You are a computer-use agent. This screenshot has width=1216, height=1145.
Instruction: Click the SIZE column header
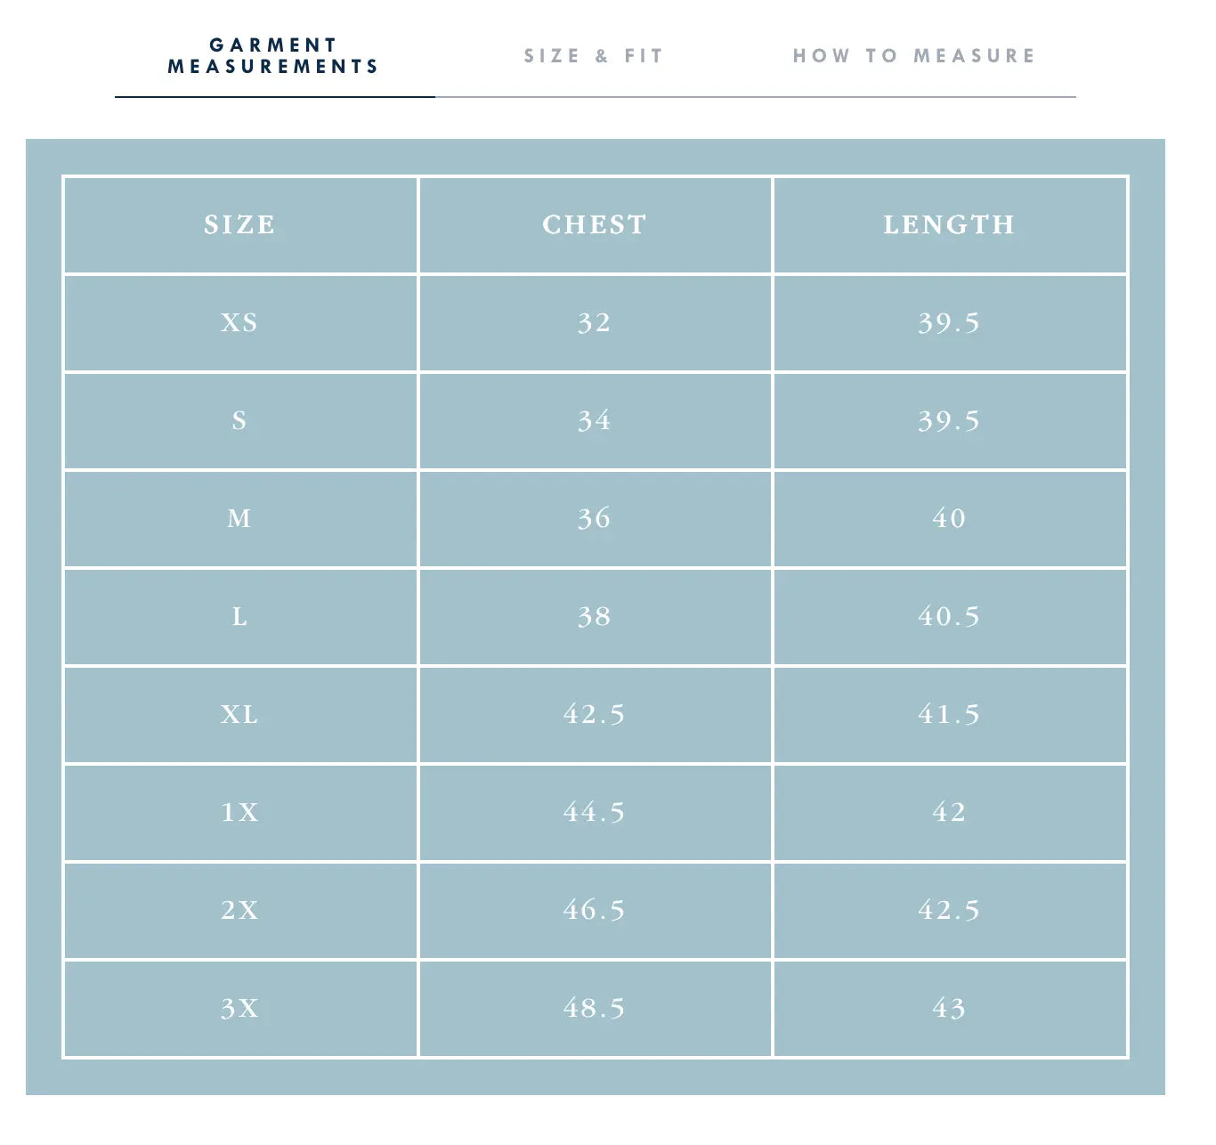240,225
